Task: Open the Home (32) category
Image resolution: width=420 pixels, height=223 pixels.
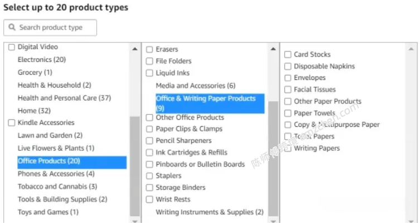Action: pos(34,111)
